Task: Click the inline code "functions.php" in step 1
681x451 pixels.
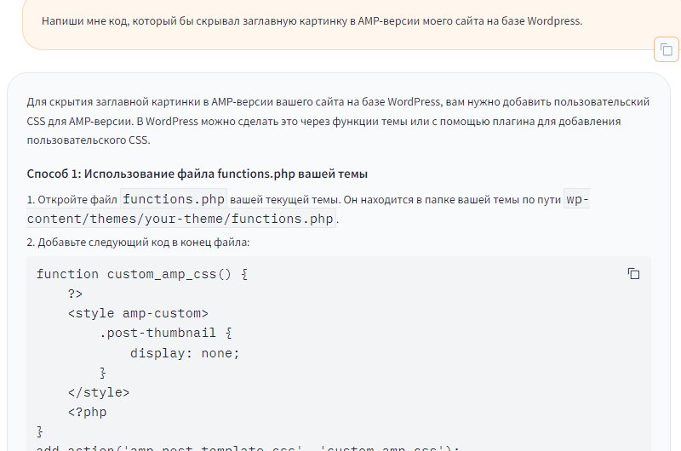Action: (x=174, y=199)
